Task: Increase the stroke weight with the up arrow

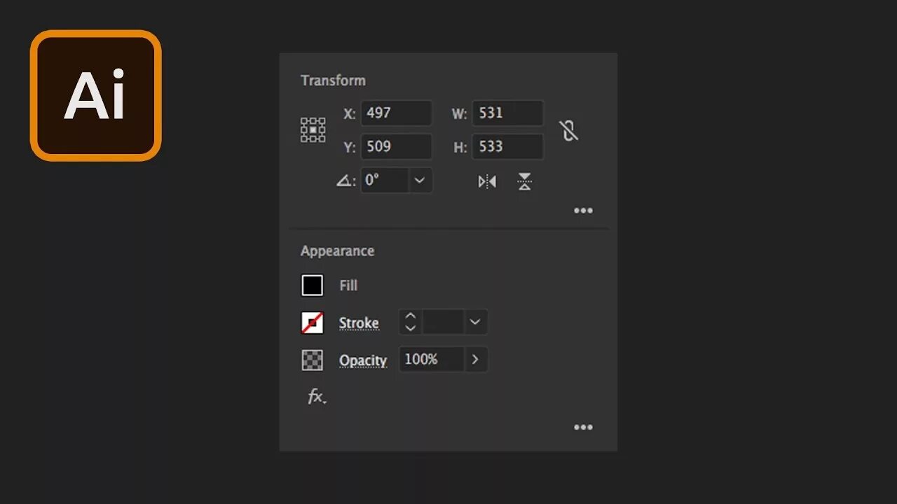Action: tap(411, 316)
